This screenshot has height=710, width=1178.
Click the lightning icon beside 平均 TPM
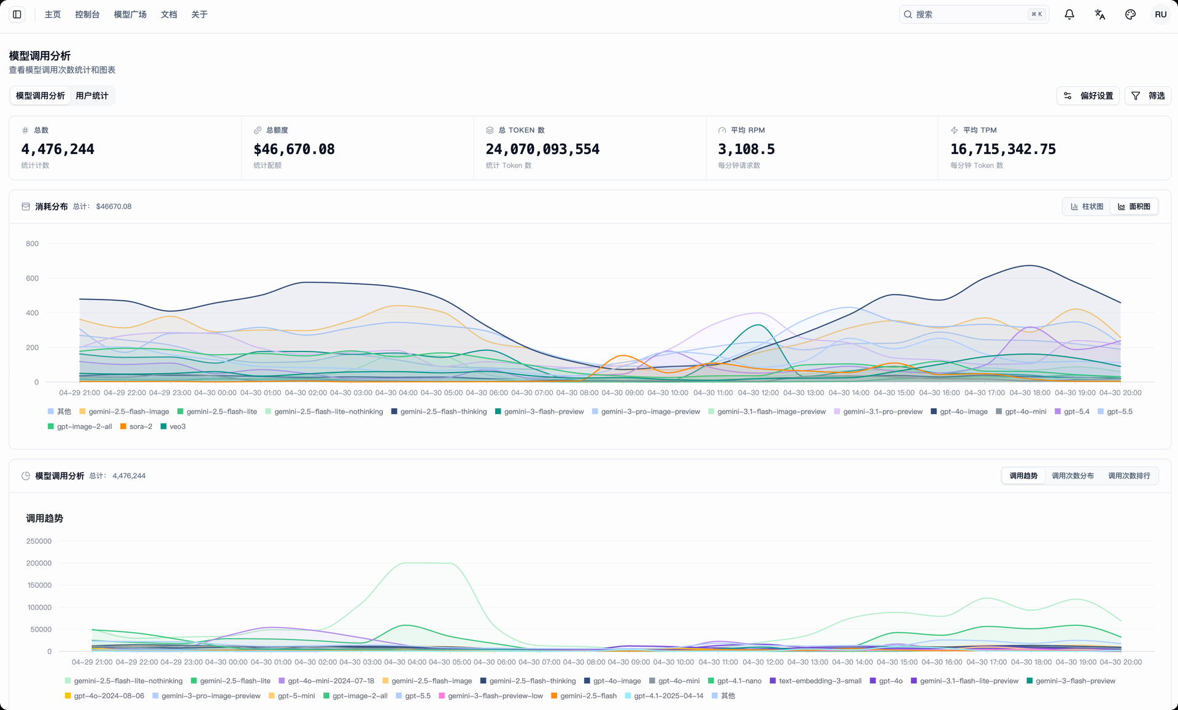click(954, 130)
